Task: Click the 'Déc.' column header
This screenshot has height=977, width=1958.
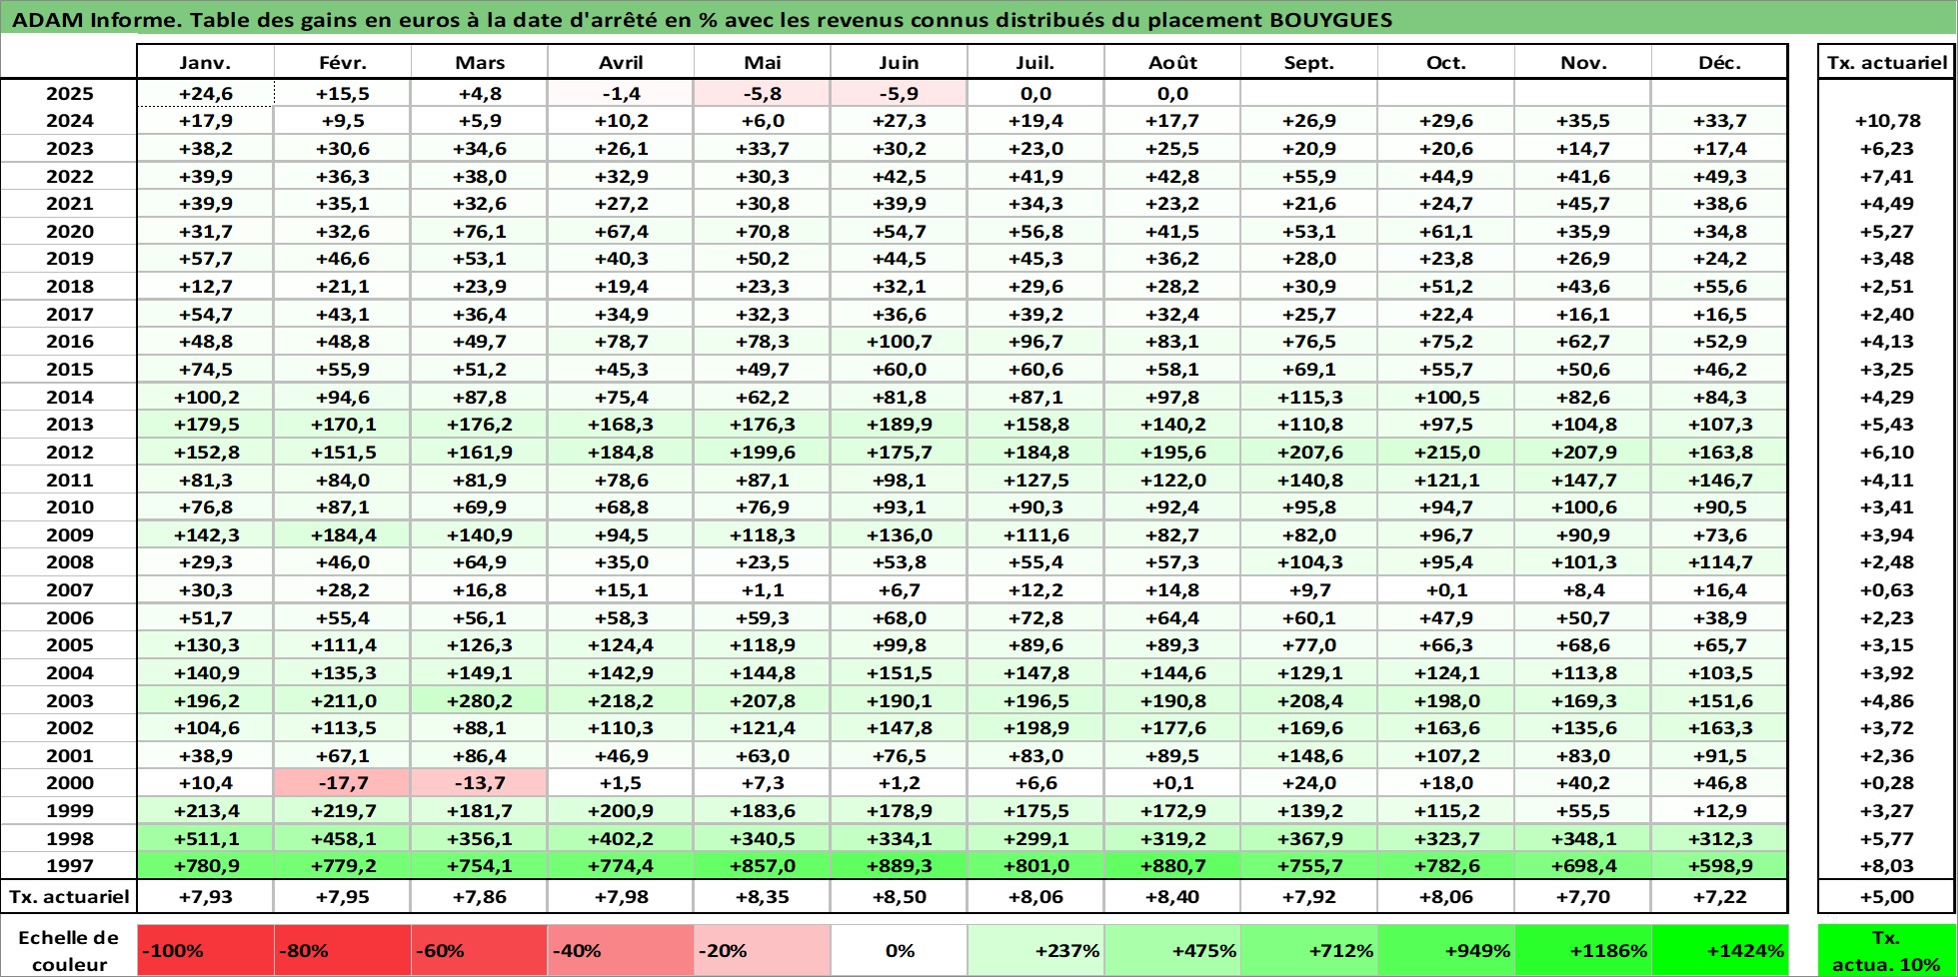Action: 1720,62
